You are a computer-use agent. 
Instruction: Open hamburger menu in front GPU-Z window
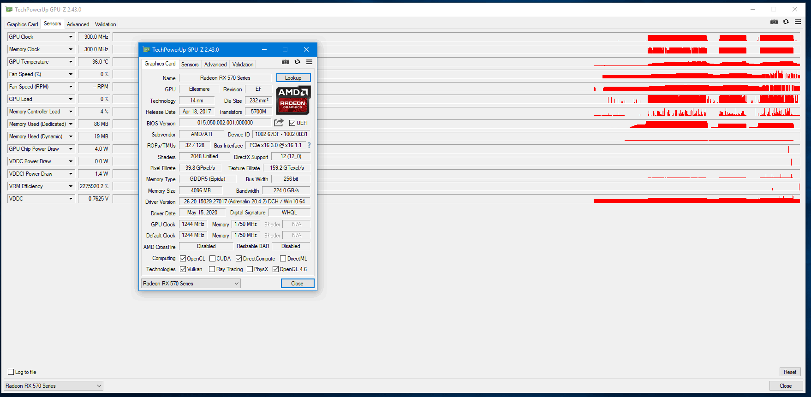(x=310, y=62)
